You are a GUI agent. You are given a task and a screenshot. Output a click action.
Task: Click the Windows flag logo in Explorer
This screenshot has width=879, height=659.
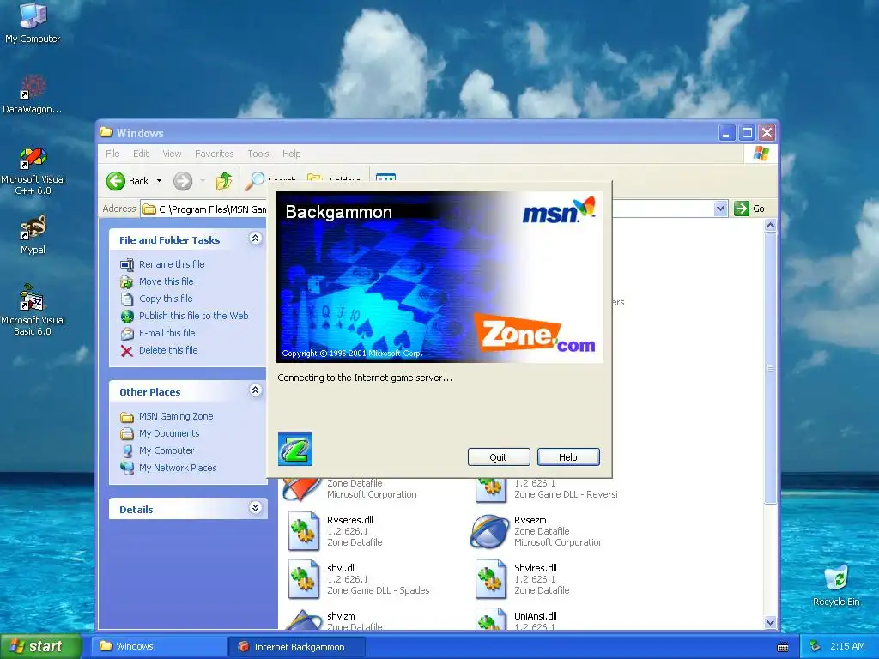761,153
